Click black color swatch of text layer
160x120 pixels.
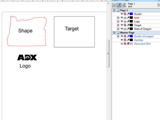coord(131,18)
